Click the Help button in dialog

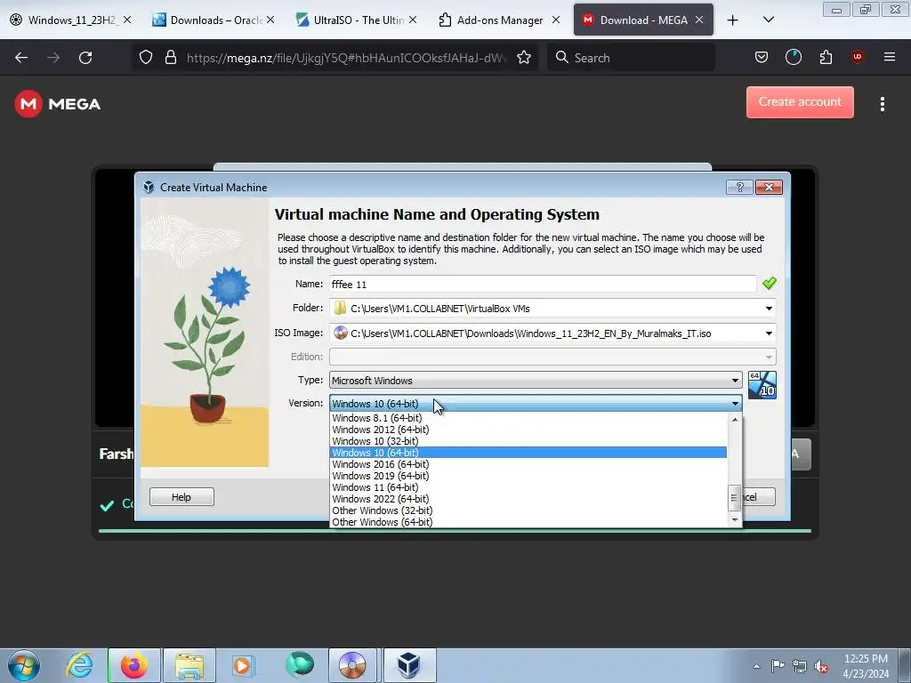pyautogui.click(x=181, y=497)
